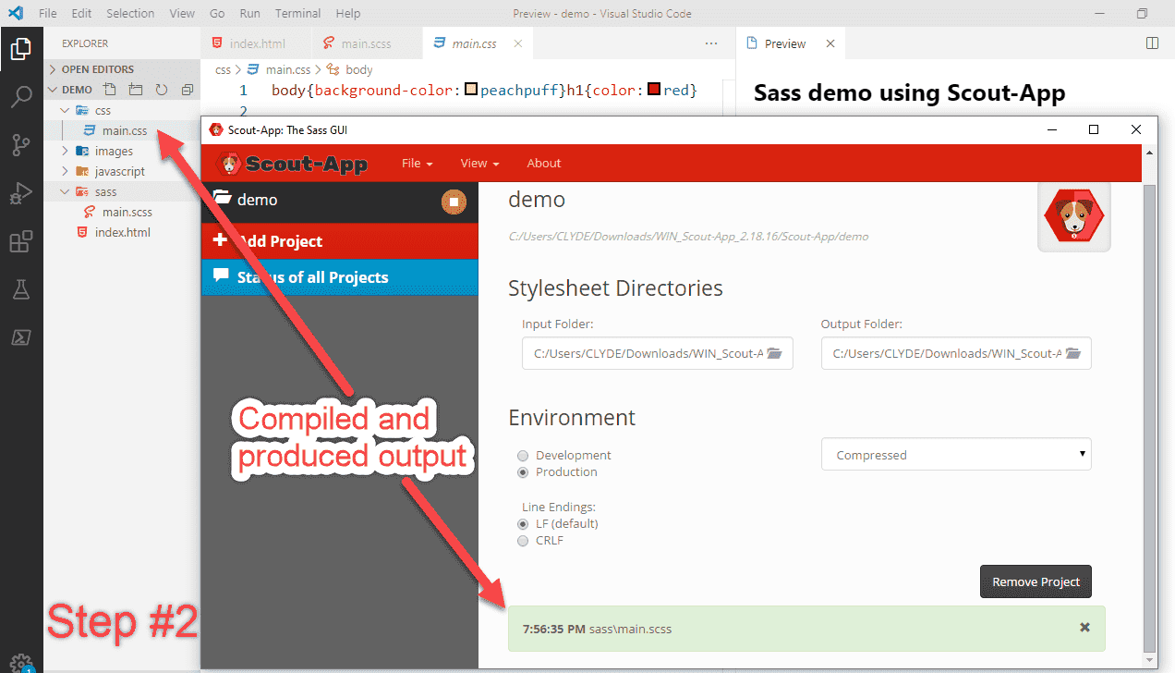Open Scout-App About page
This screenshot has height=673, width=1175.
click(x=544, y=163)
